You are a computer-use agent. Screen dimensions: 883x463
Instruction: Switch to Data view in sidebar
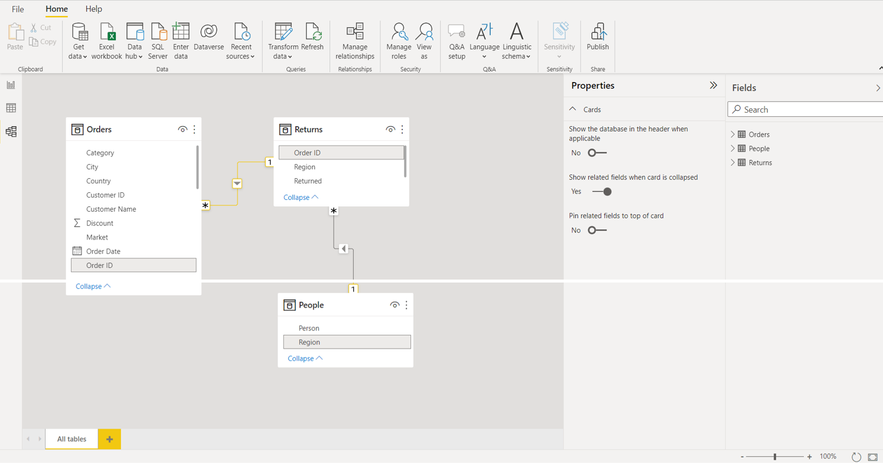pos(11,108)
